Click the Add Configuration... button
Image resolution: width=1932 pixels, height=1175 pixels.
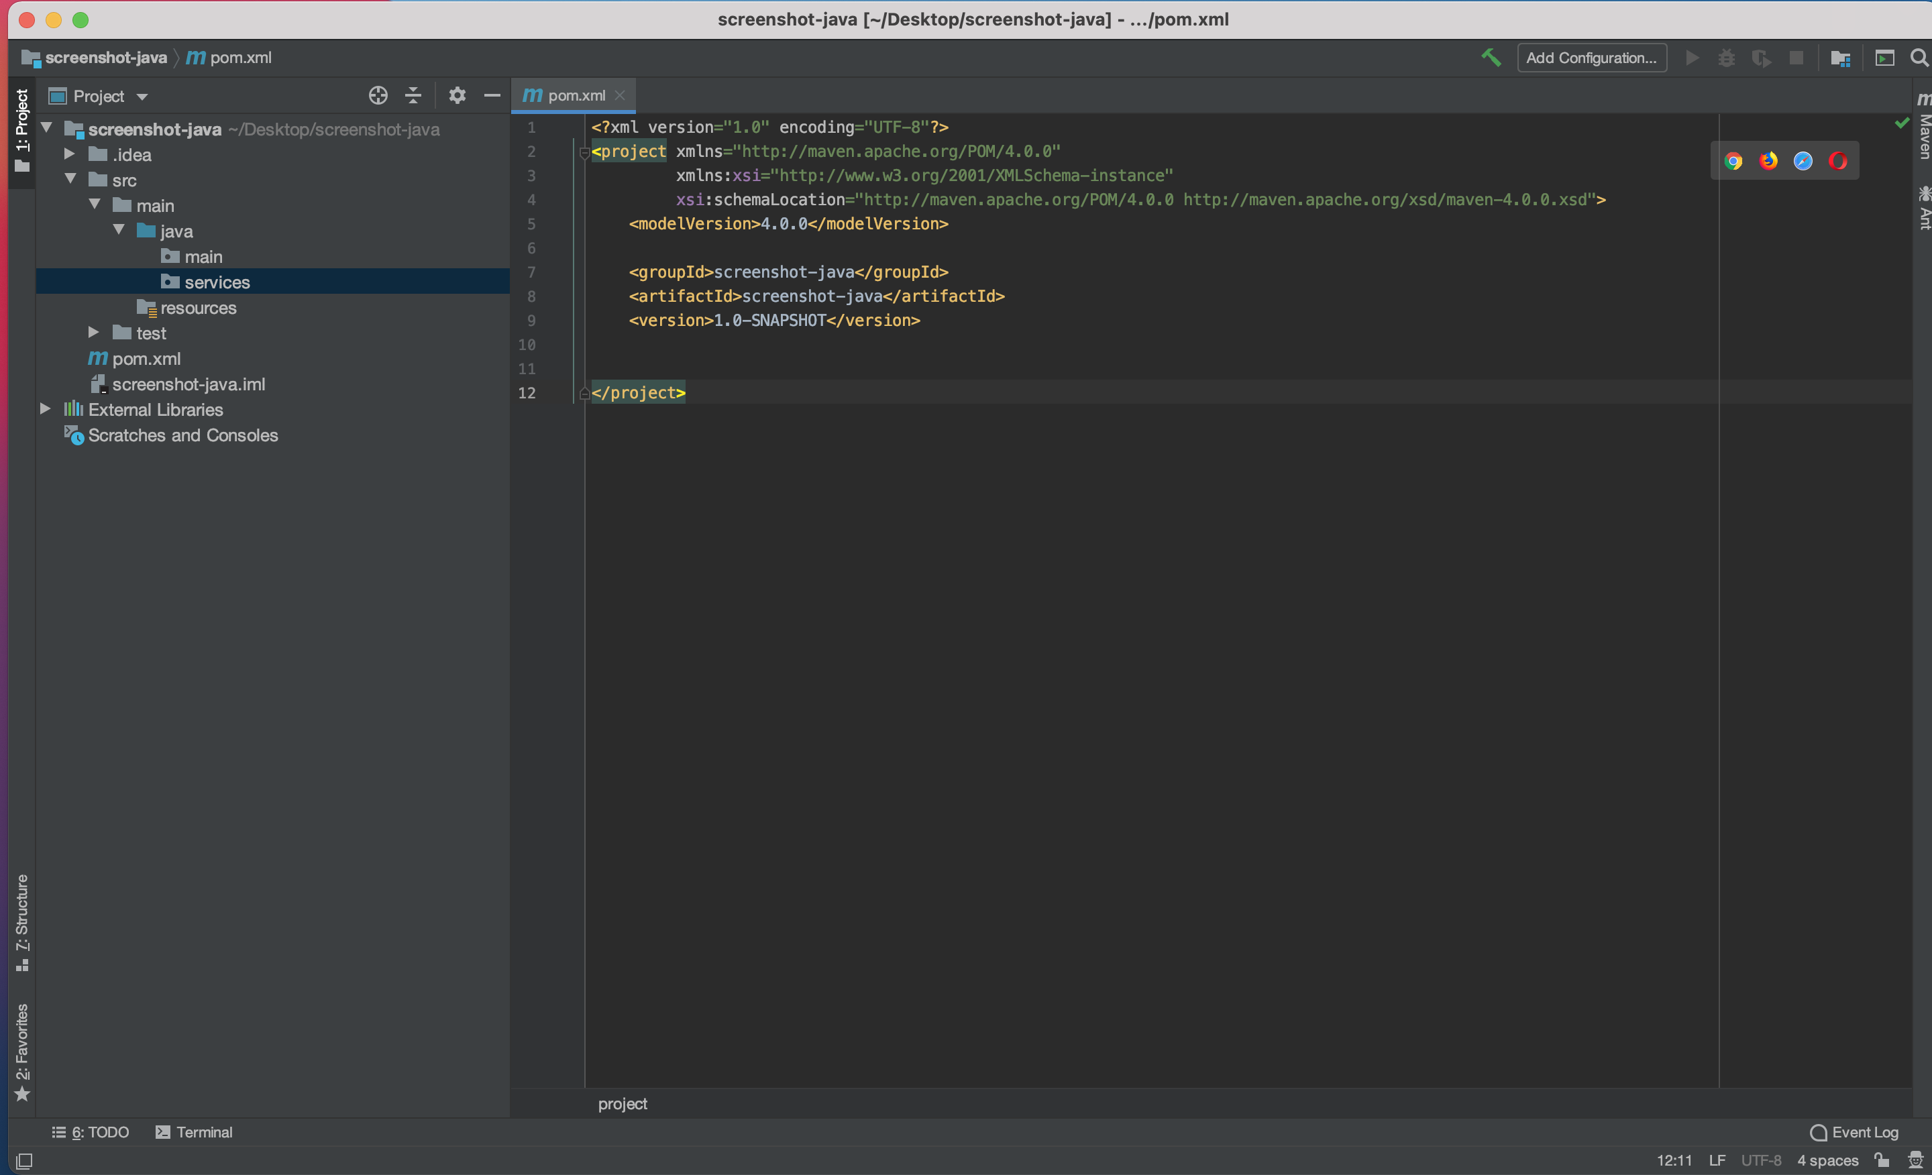click(x=1591, y=58)
